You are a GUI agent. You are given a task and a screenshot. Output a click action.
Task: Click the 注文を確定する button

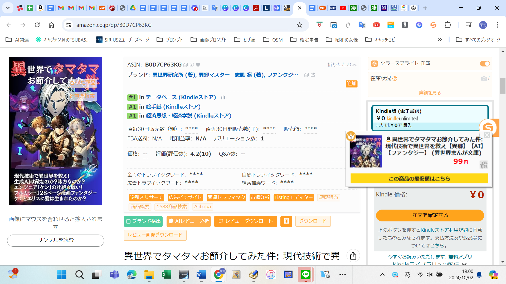point(430,215)
